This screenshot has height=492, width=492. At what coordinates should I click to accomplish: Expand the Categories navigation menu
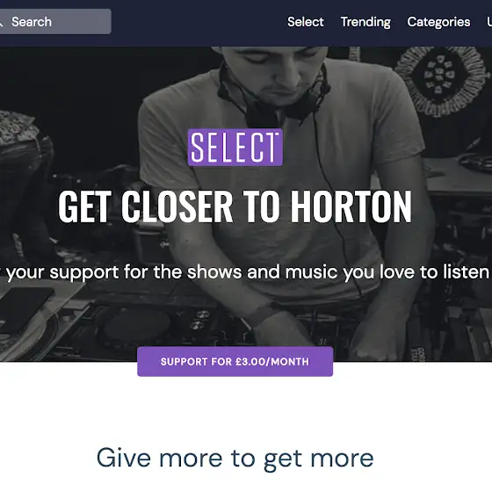[438, 22]
